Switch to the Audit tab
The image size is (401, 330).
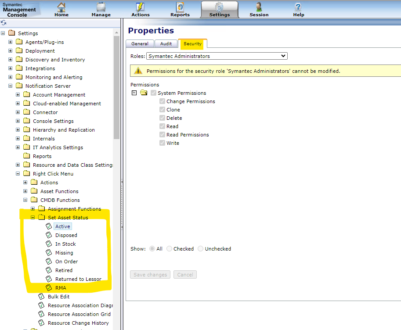(166, 44)
